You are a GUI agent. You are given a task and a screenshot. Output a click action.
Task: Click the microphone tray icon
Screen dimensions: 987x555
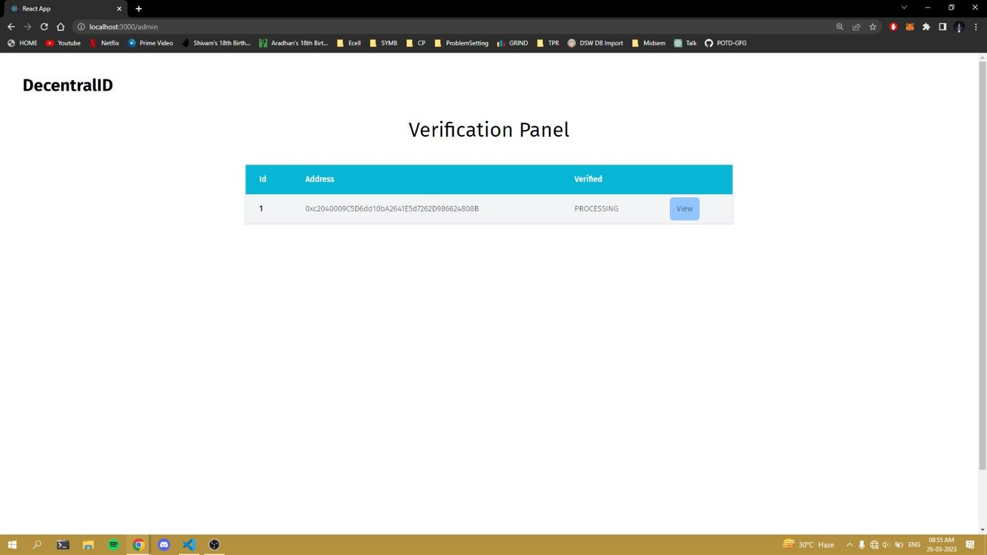coord(862,545)
